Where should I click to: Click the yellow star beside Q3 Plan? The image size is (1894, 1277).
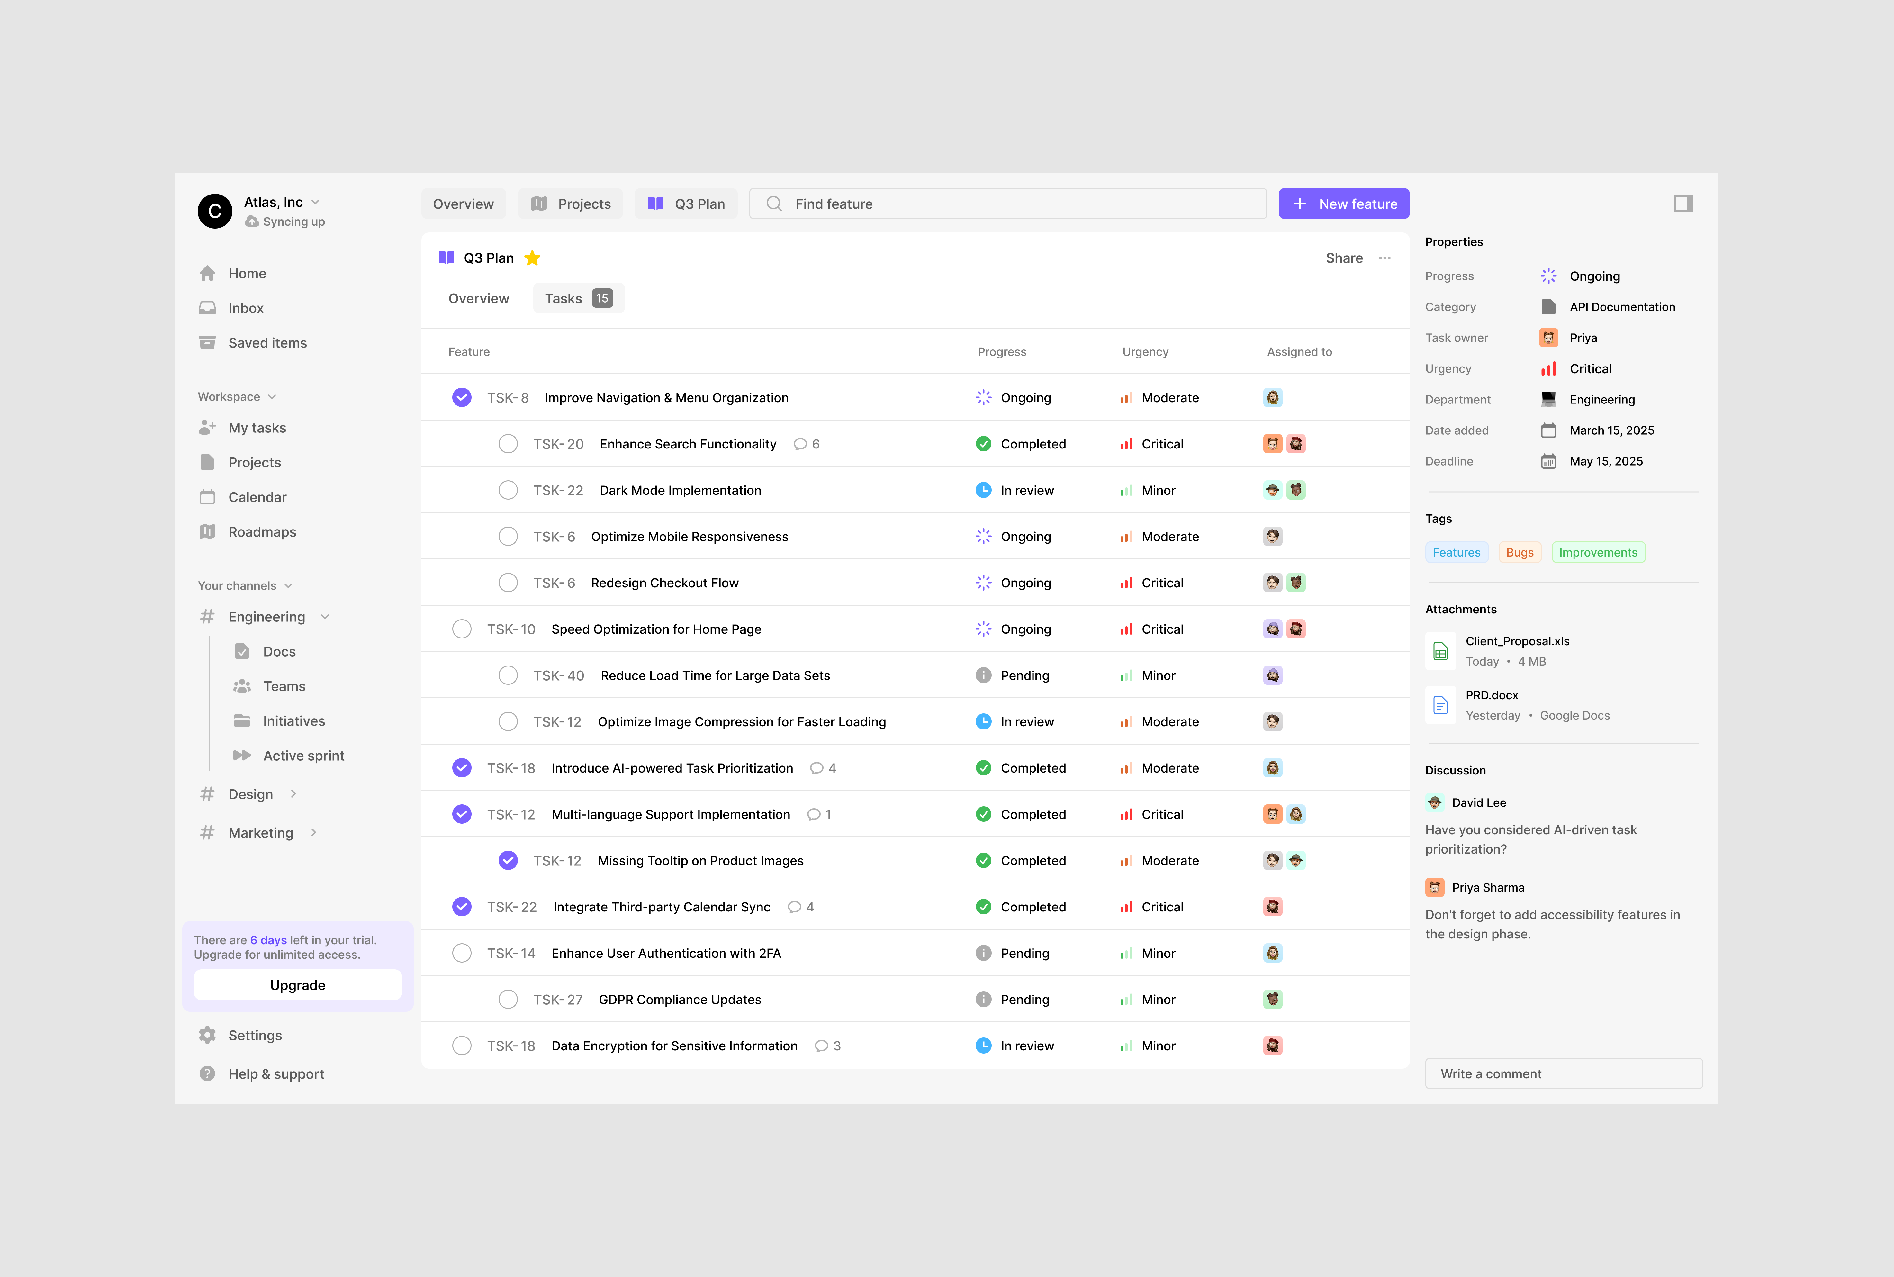tap(533, 258)
